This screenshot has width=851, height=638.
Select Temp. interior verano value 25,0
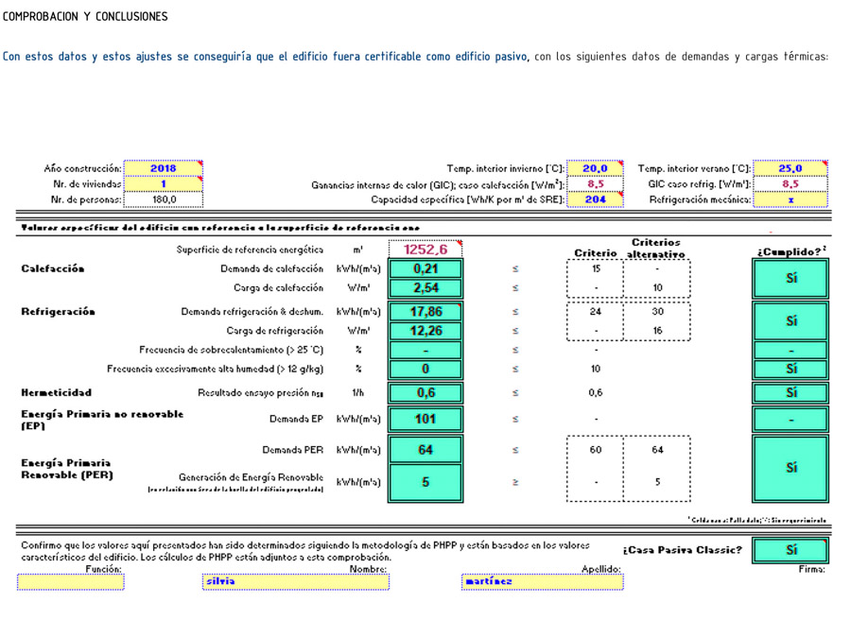pyautogui.click(x=790, y=168)
